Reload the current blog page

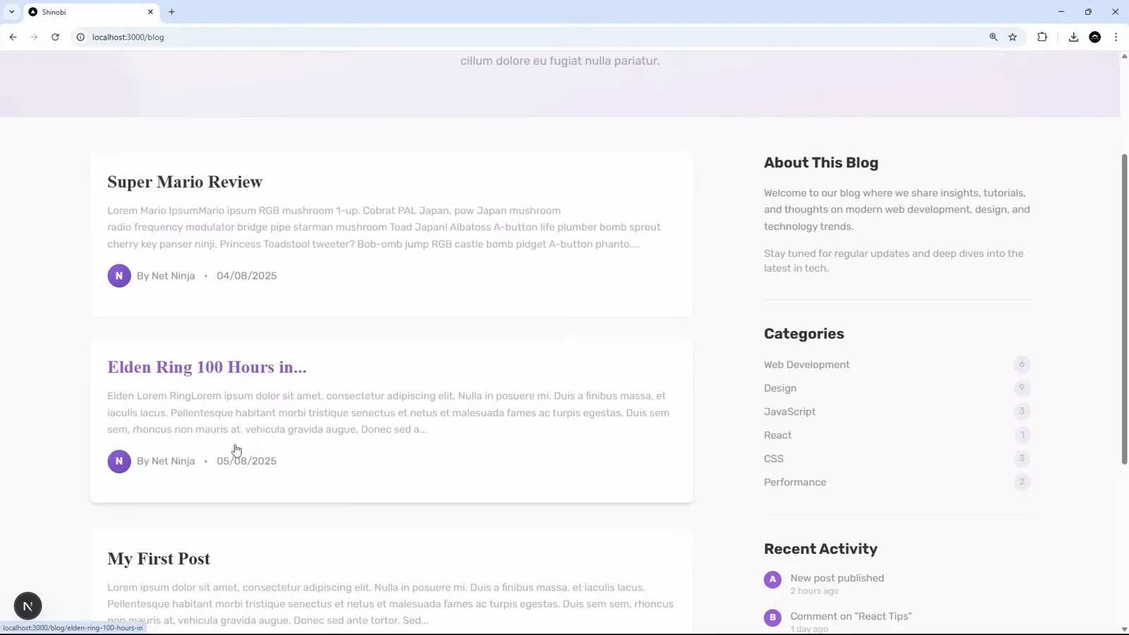55,37
